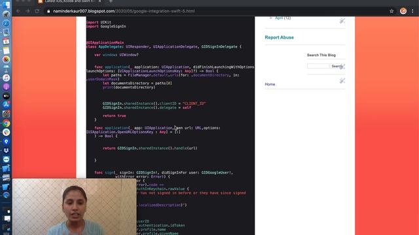This screenshot has height=235, width=419.
Task: Open Dropbox from the dock
Action: pyautogui.click(x=6, y=150)
